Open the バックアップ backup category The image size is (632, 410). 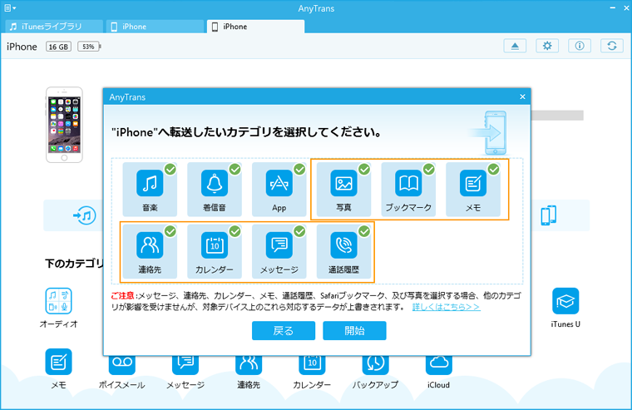click(x=375, y=371)
